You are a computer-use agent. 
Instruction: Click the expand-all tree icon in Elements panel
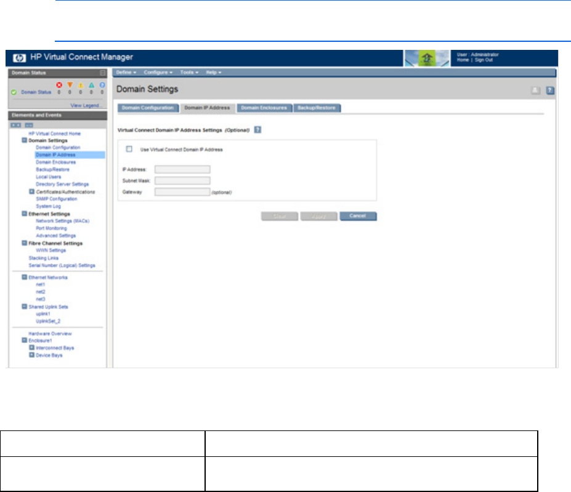tap(17, 125)
